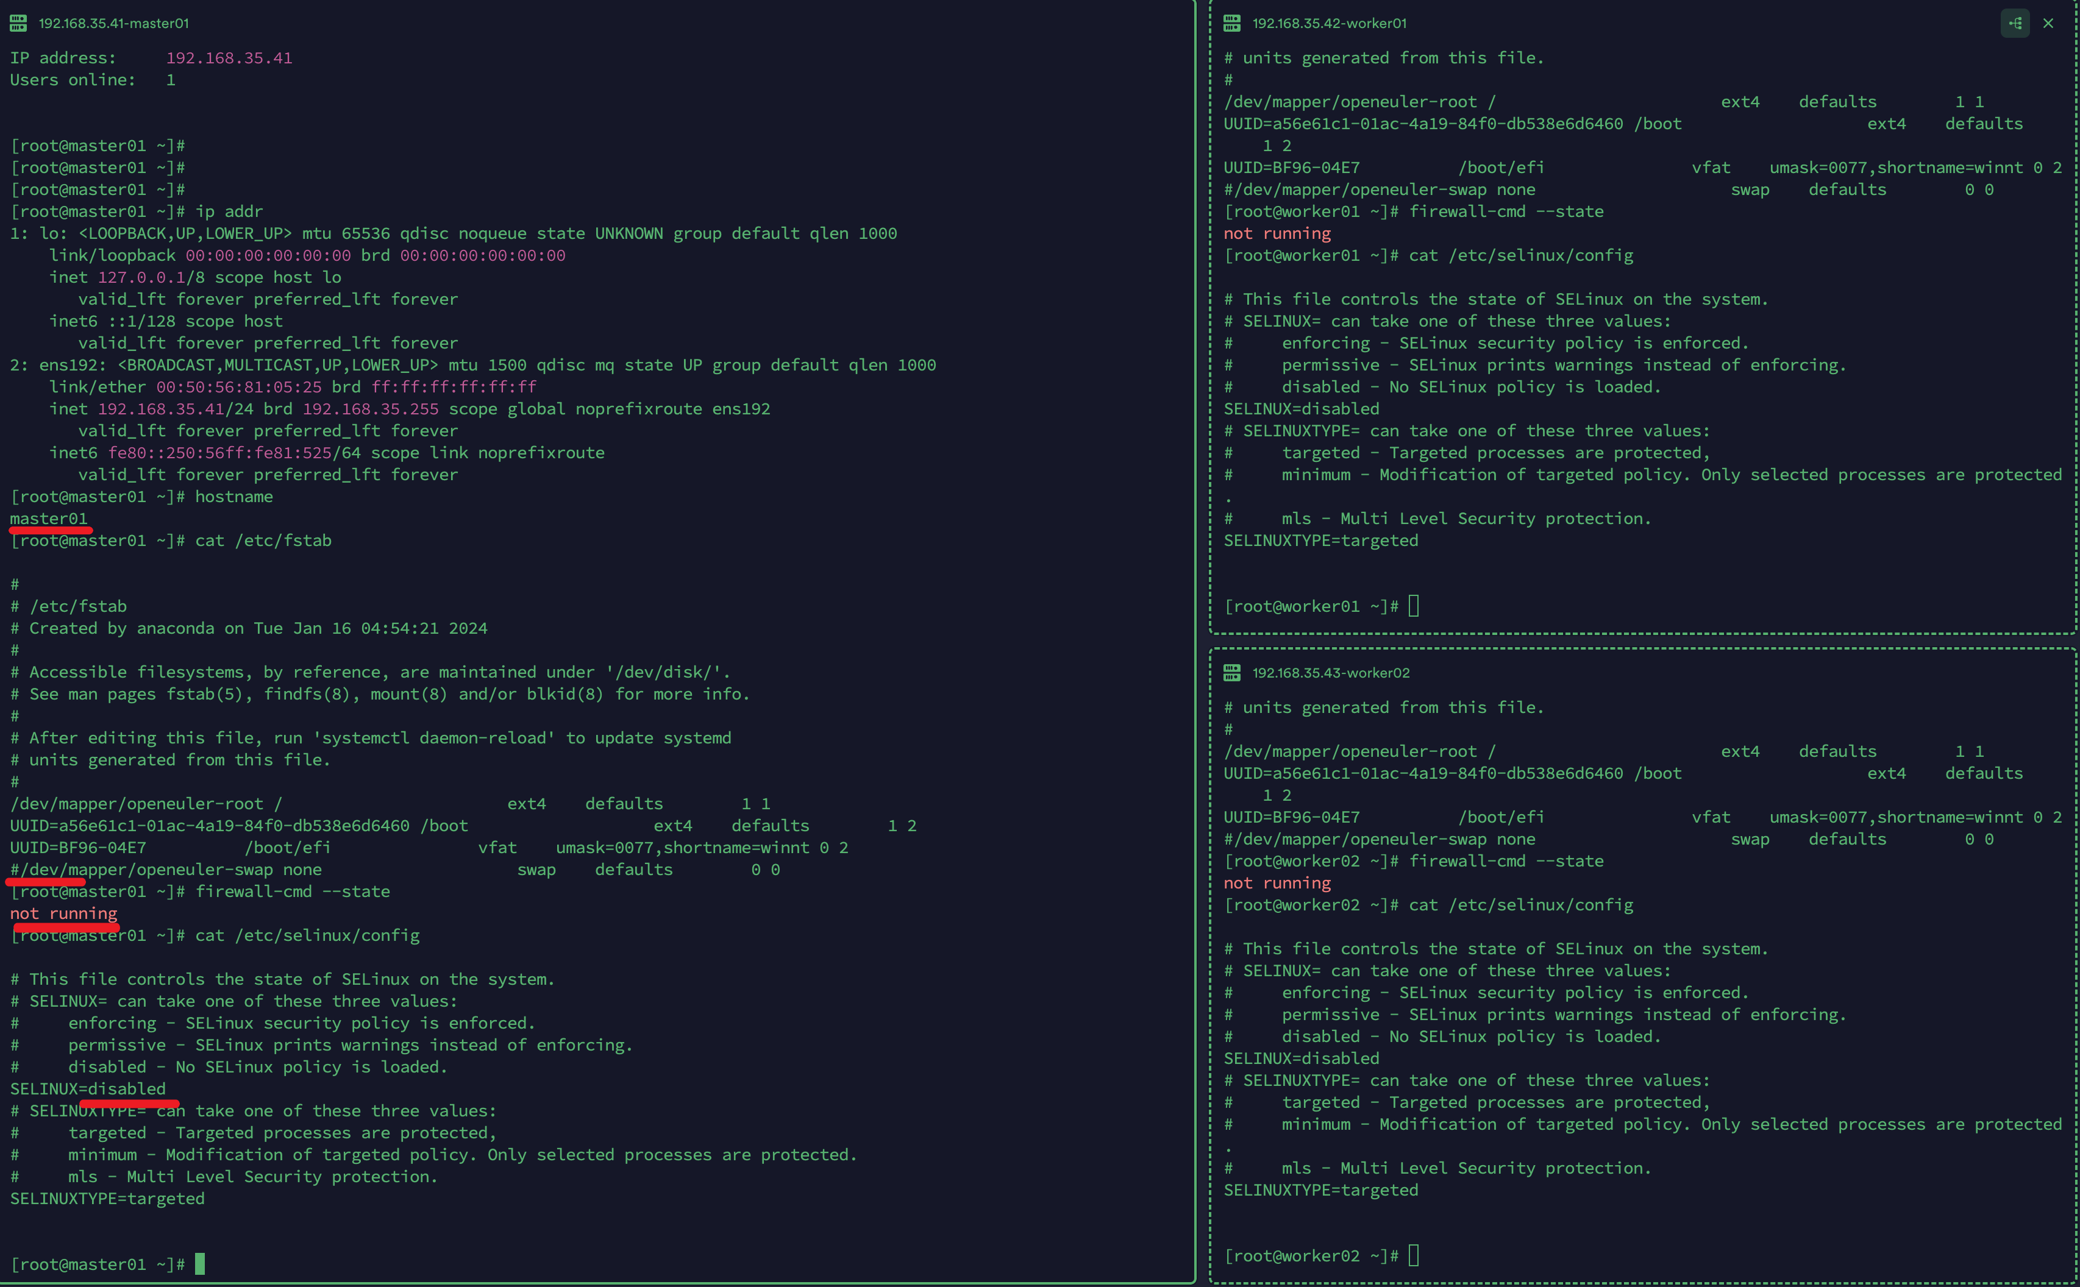Select the 192.168.35.43-worker02 pane title
Image resolution: width=2080 pixels, height=1287 pixels.
[1330, 672]
